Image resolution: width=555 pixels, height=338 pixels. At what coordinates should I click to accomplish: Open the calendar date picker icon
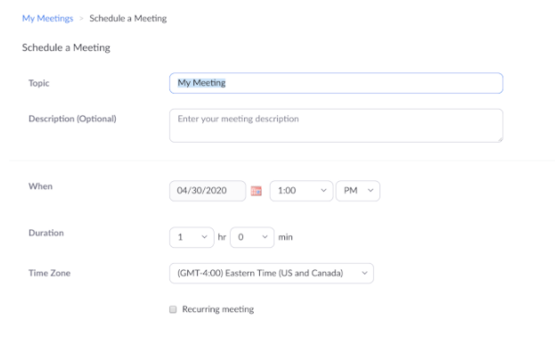256,191
